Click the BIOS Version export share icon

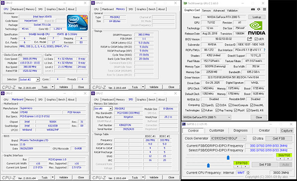249,39
